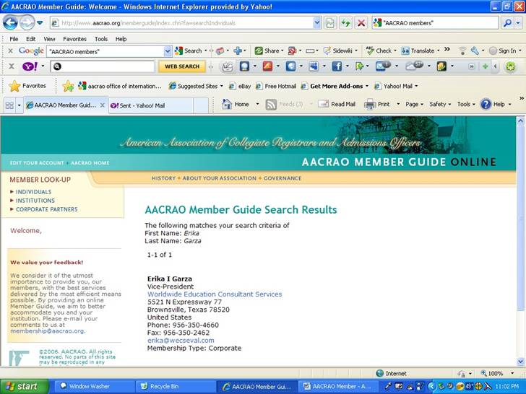Image resolution: width=526 pixels, height=394 pixels.
Task: Open the Safety command bar menu
Action: tap(440, 104)
